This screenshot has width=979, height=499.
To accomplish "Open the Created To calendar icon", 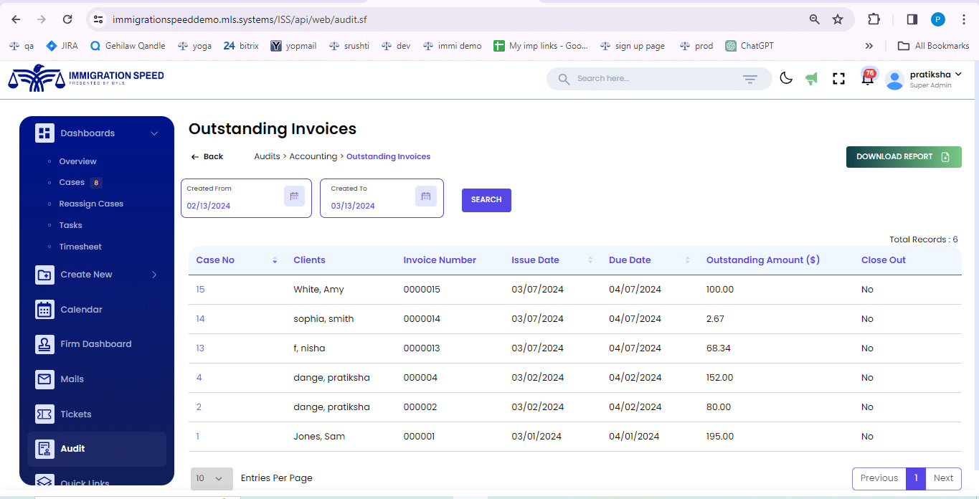I will coord(426,196).
